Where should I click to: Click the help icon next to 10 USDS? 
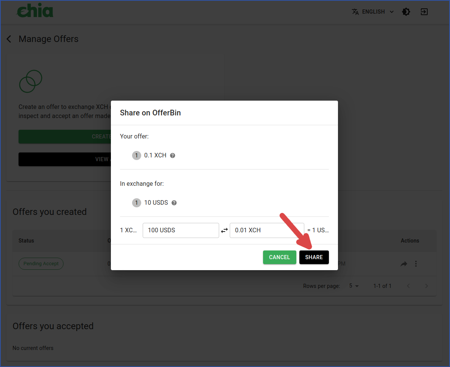(x=174, y=203)
